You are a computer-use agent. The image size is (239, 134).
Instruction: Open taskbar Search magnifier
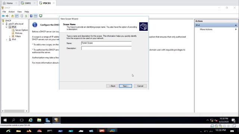pyautogui.click(x=13, y=120)
